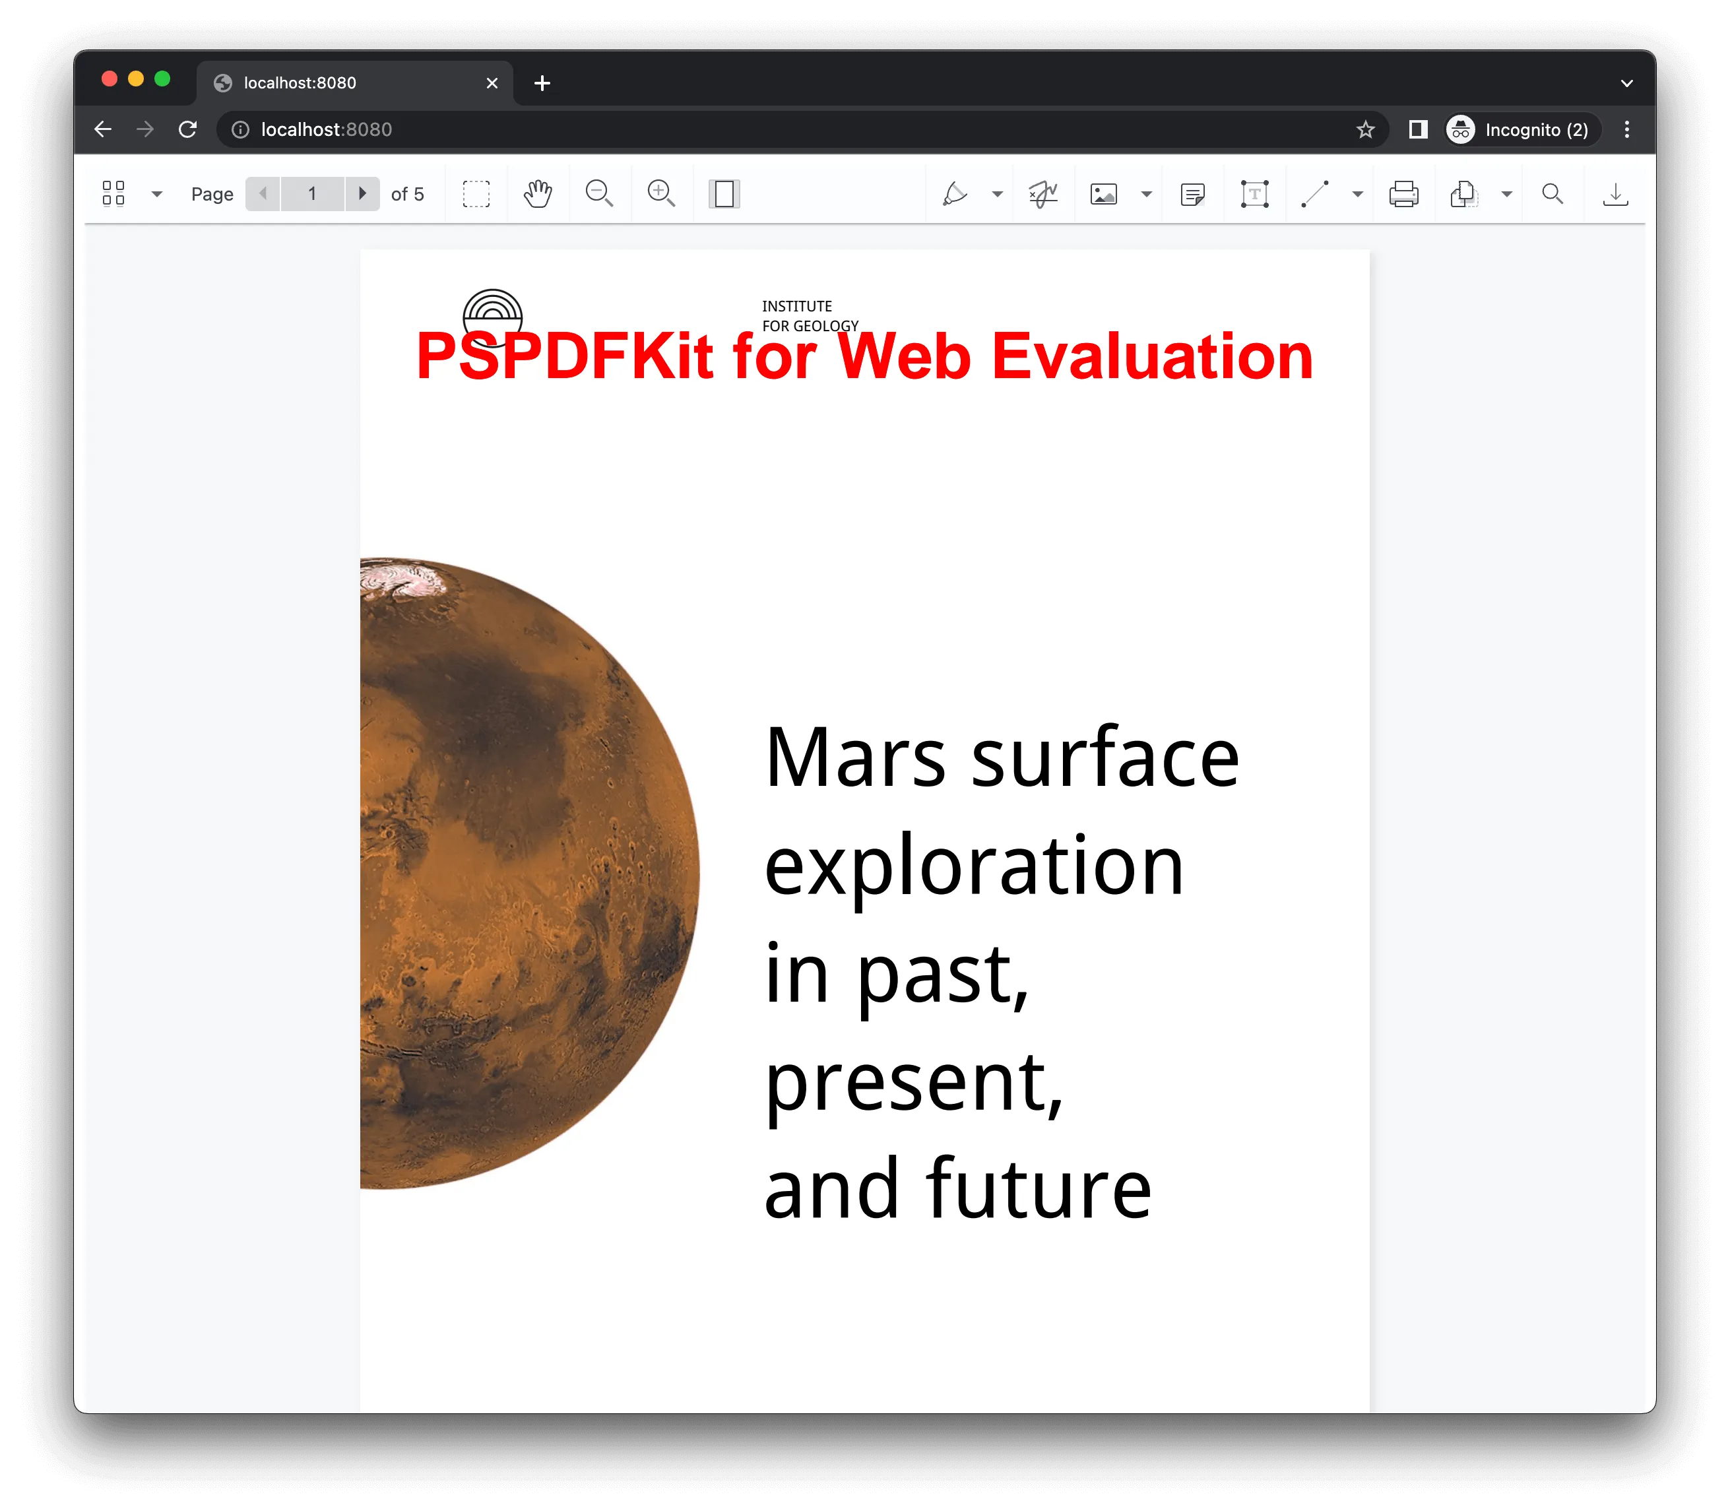Select the text annotation tool
The image size is (1730, 1511).
(1254, 194)
